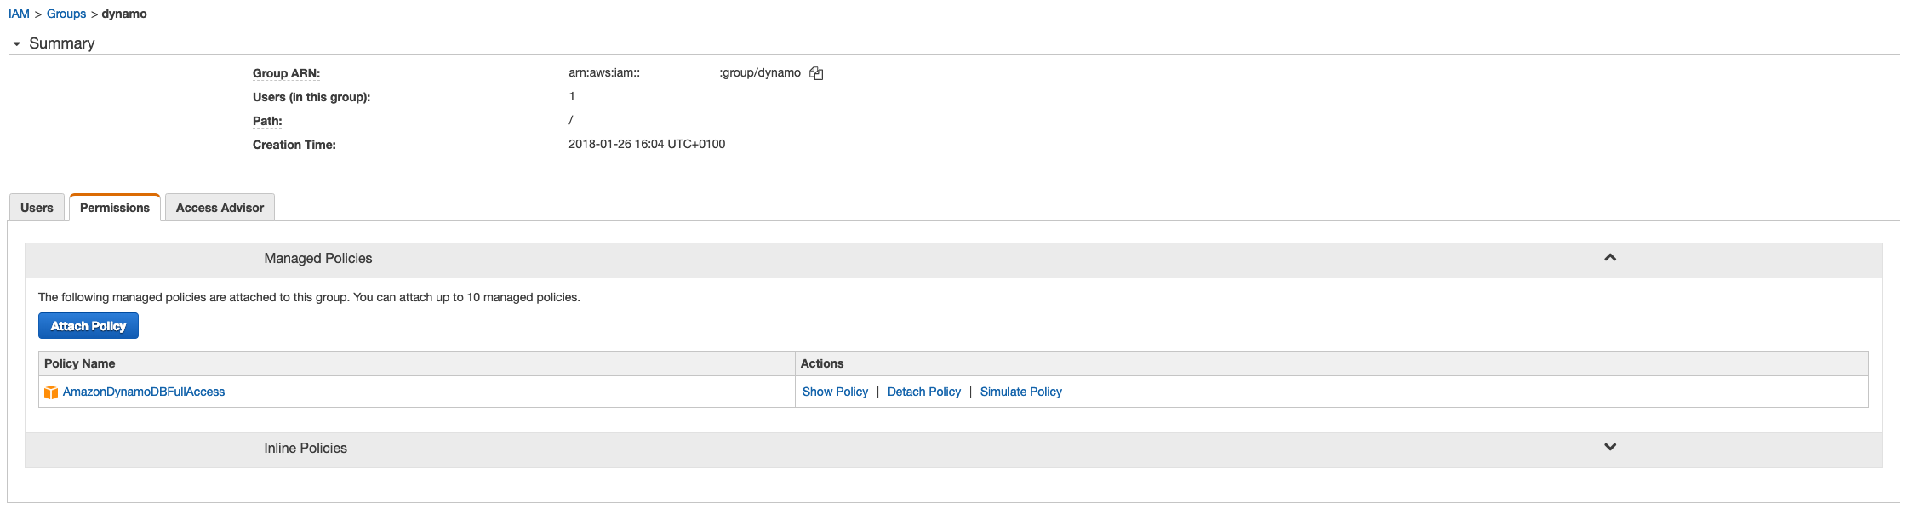The image size is (1914, 515).
Task: Collapse Managed Policies with the up chevron
Action: (1609, 258)
